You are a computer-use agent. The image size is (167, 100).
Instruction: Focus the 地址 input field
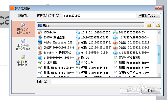(x=106, y=82)
